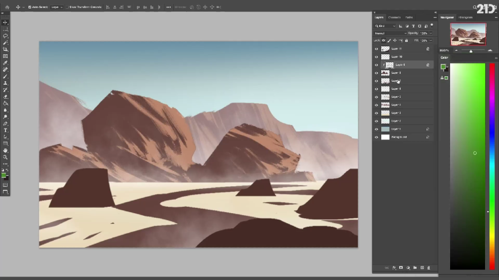Image resolution: width=499 pixels, height=280 pixels.
Task: Toggle the Auto-Select checkbox
Action: pyautogui.click(x=29, y=7)
